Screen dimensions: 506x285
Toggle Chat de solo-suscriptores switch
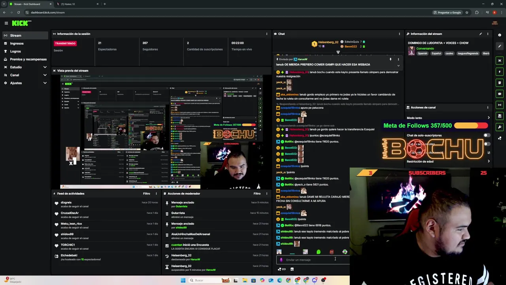[x=486, y=135]
